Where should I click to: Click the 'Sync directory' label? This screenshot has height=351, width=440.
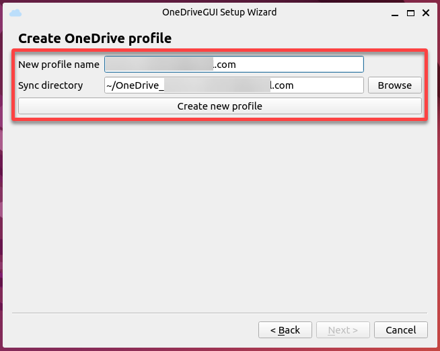(50, 85)
